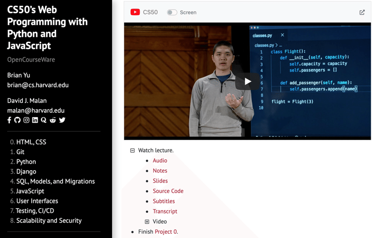Open video in new window icon
This screenshot has width=380, height=238.
point(362,12)
